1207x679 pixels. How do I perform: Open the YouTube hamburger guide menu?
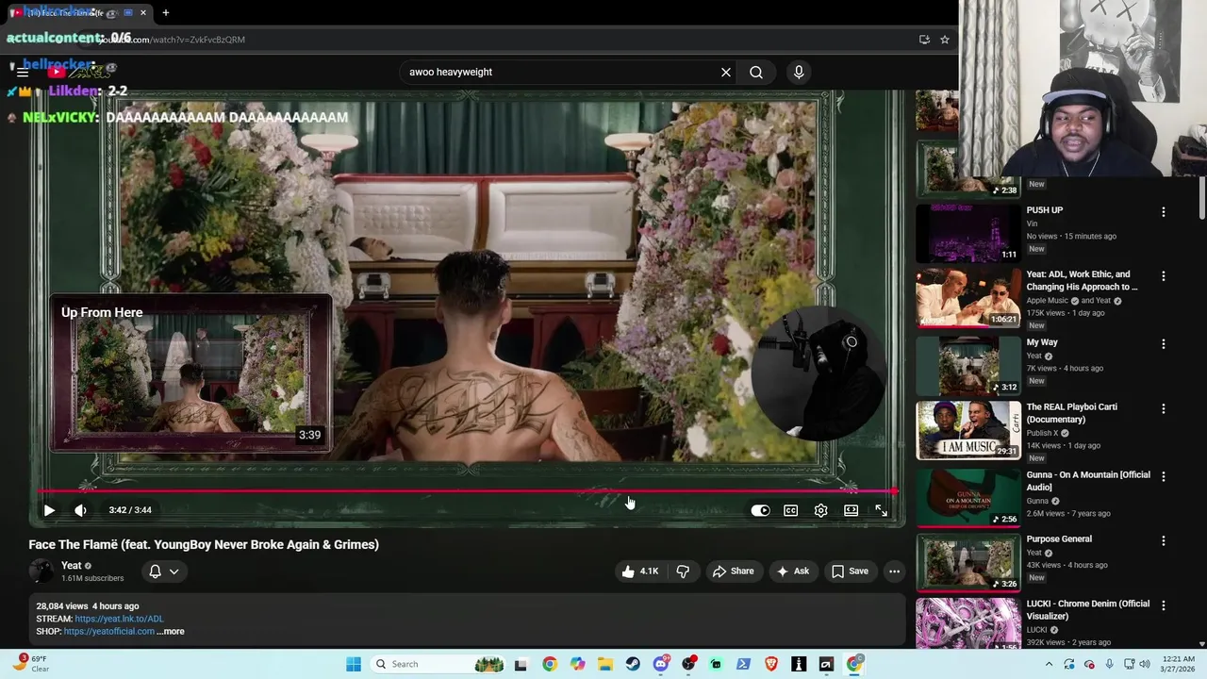pos(23,72)
